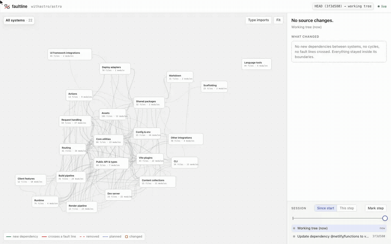Click the Other integrations system node
391x244 pixels.
point(186,139)
